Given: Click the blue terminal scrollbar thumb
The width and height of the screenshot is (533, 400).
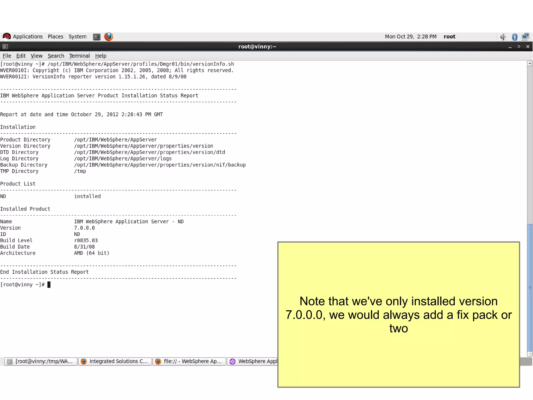Looking at the screenshot, I should click(x=530, y=287).
